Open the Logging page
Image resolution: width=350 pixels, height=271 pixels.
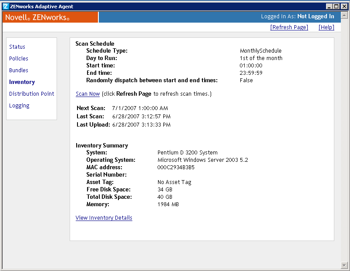[19, 106]
